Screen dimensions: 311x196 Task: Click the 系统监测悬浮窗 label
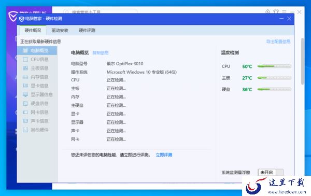[x=236, y=172]
